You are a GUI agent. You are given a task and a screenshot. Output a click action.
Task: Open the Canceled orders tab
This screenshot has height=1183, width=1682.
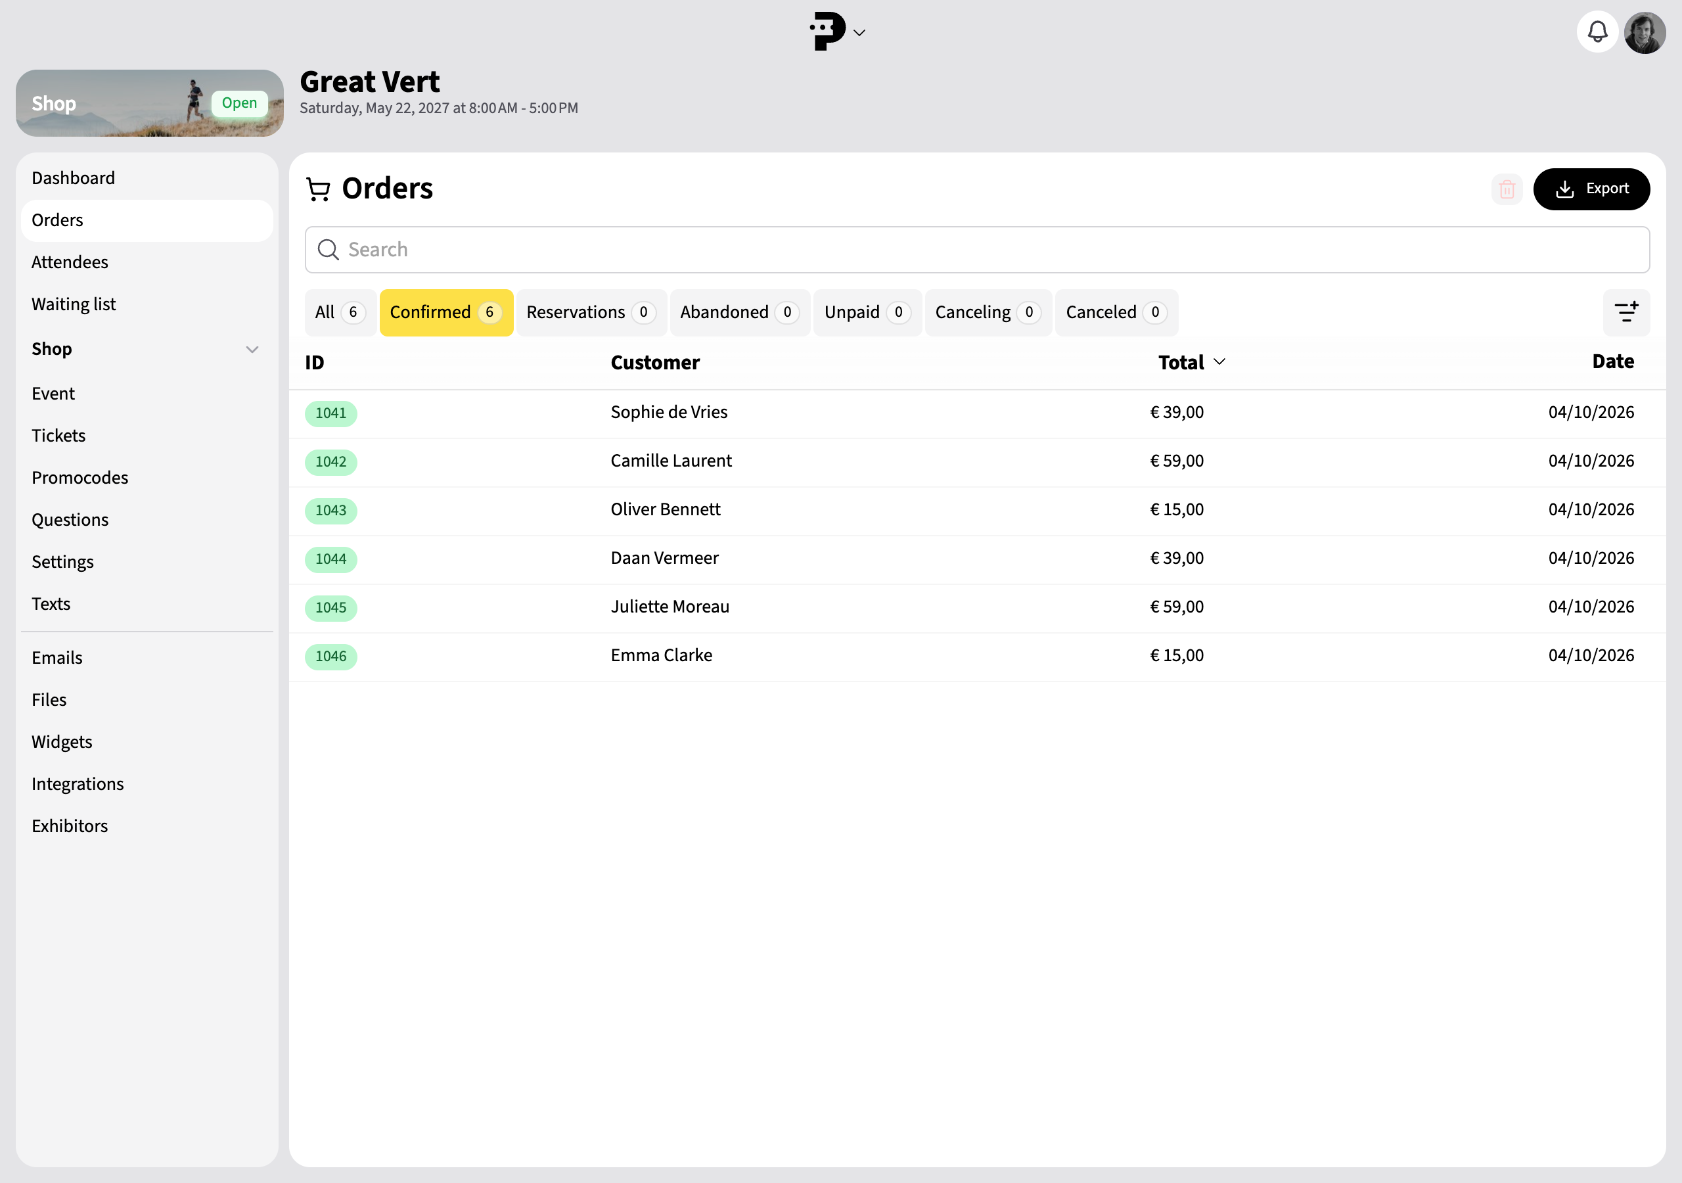pos(1116,313)
